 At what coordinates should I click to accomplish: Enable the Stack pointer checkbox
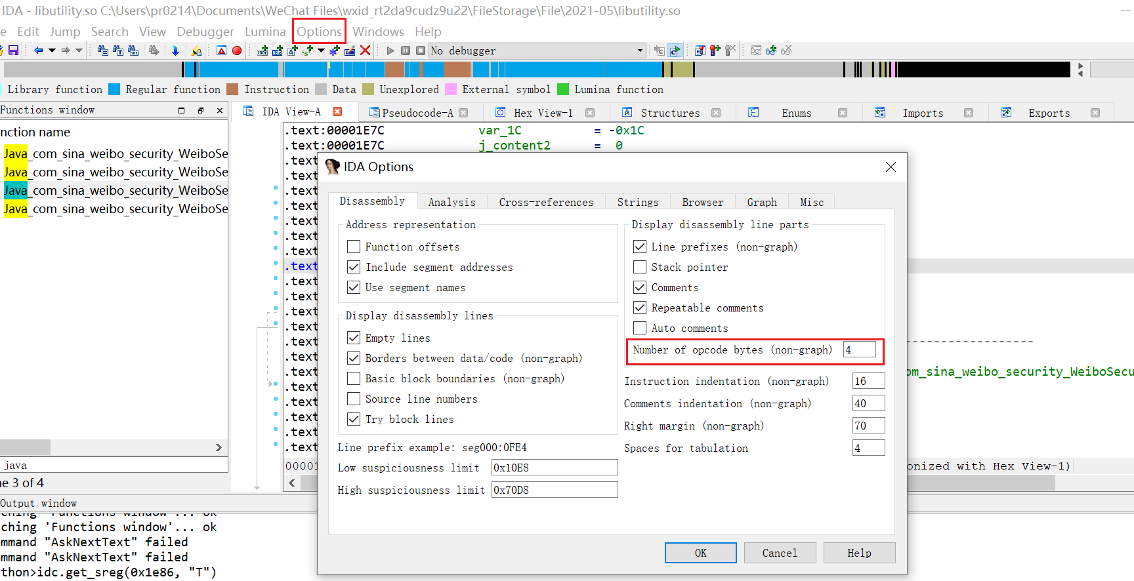click(640, 267)
